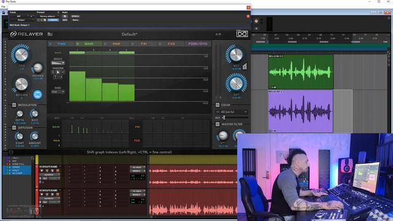
Task: Solo the first VOXRAPERAME track
Action: 52,171
